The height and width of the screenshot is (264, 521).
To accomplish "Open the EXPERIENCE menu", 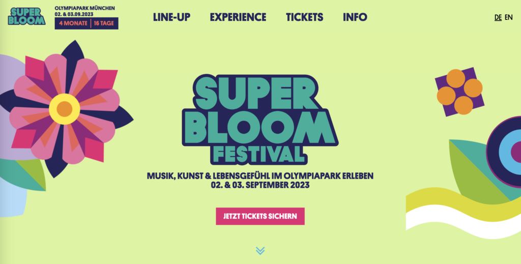I will pos(238,17).
